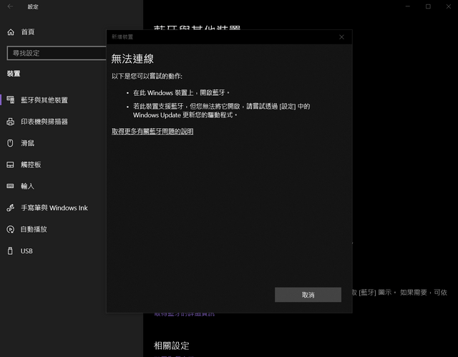Click the Home icon in Settings sidebar
The width and height of the screenshot is (458, 357).
coord(11,32)
